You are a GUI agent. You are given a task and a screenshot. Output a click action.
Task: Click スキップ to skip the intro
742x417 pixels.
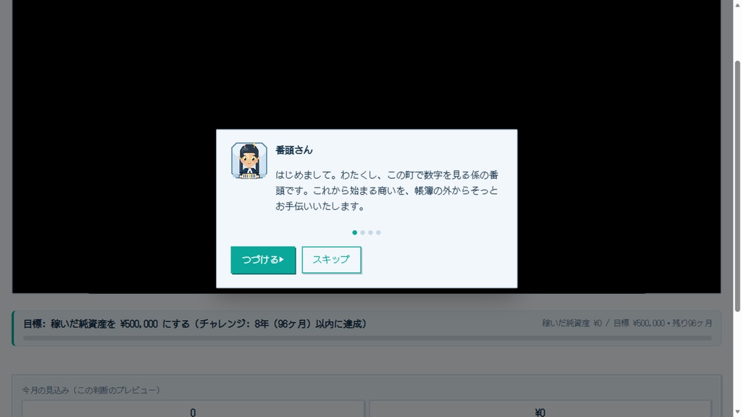tap(331, 260)
